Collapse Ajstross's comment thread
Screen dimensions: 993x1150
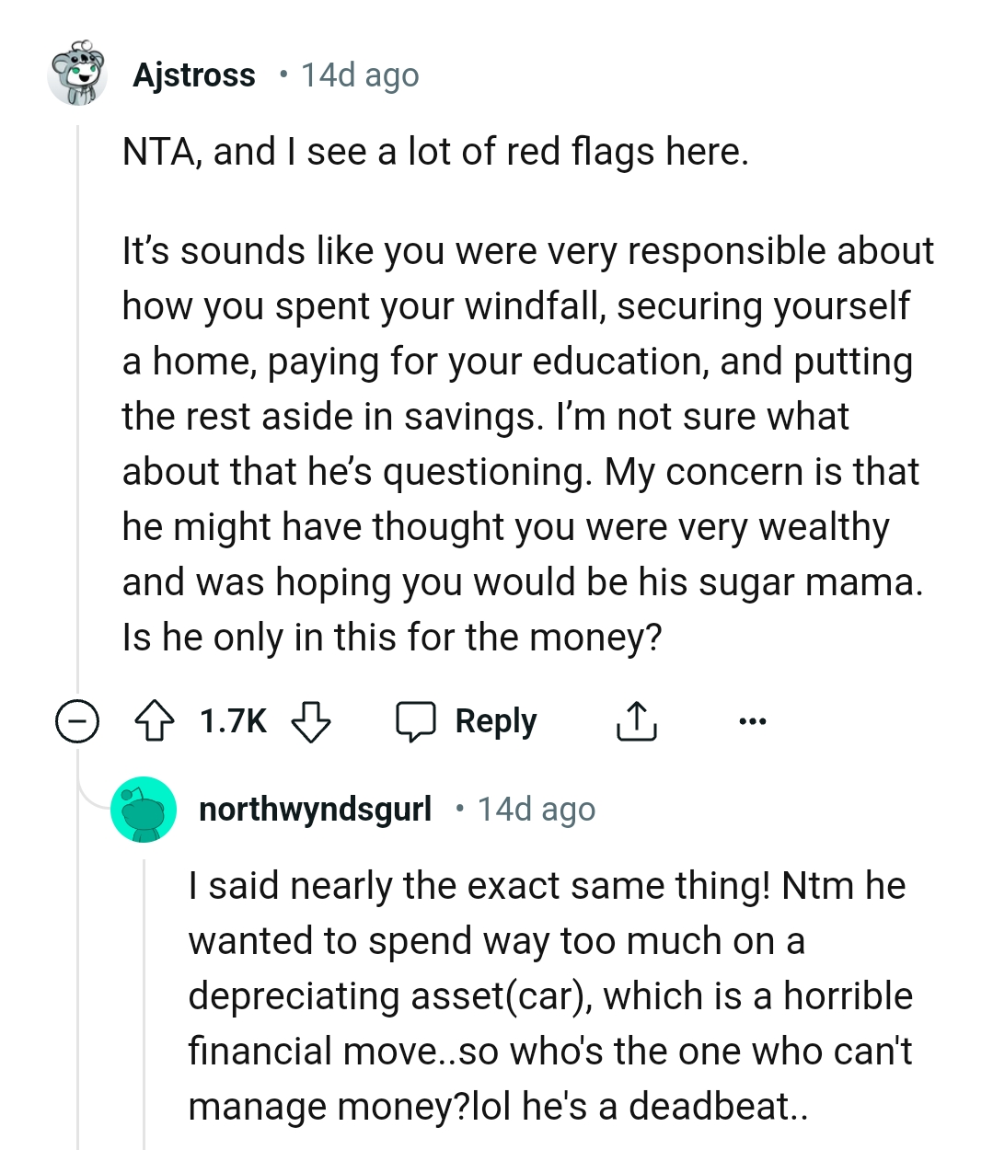tap(79, 720)
